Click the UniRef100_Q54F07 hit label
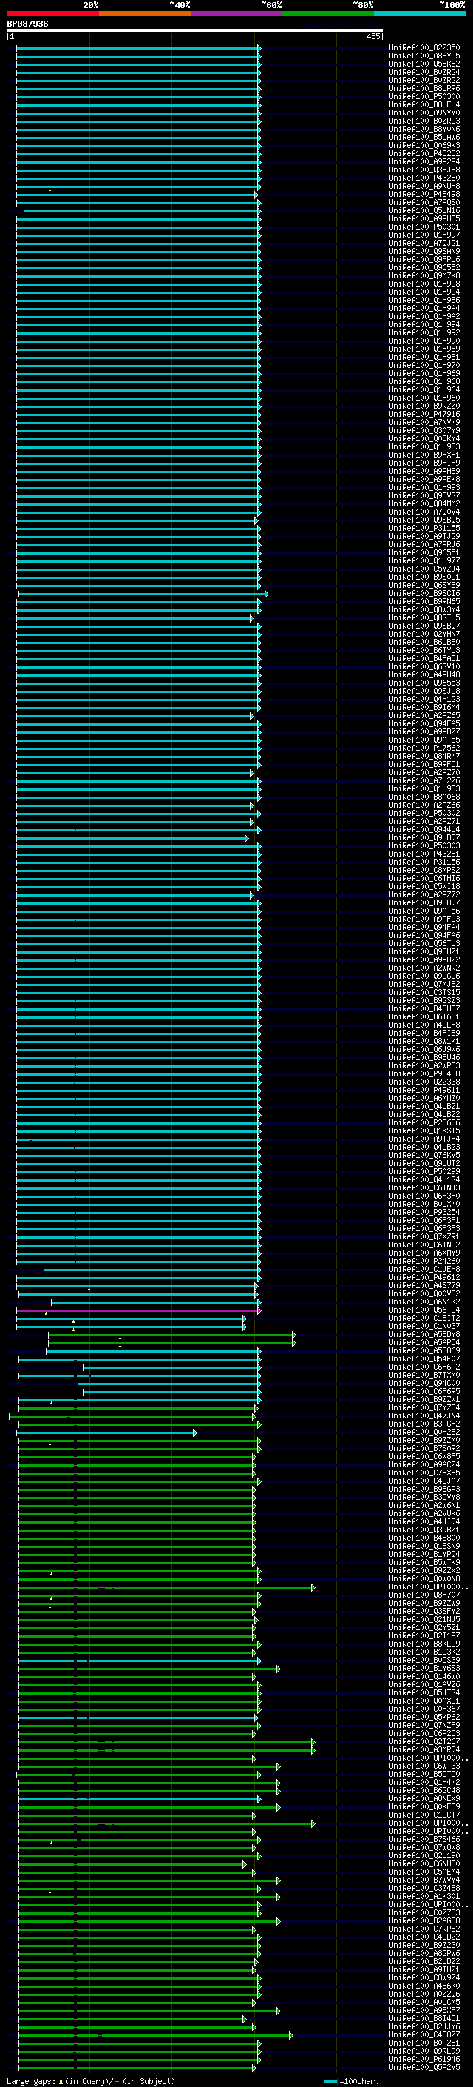Image resolution: width=473 pixels, height=2087 pixels. (424, 1359)
